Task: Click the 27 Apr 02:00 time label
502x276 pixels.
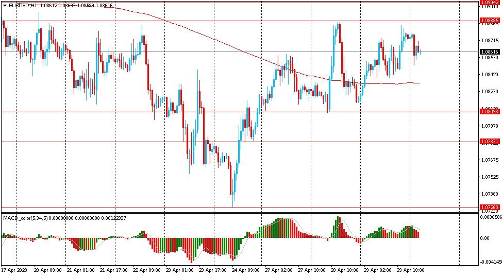Action: coord(278,270)
